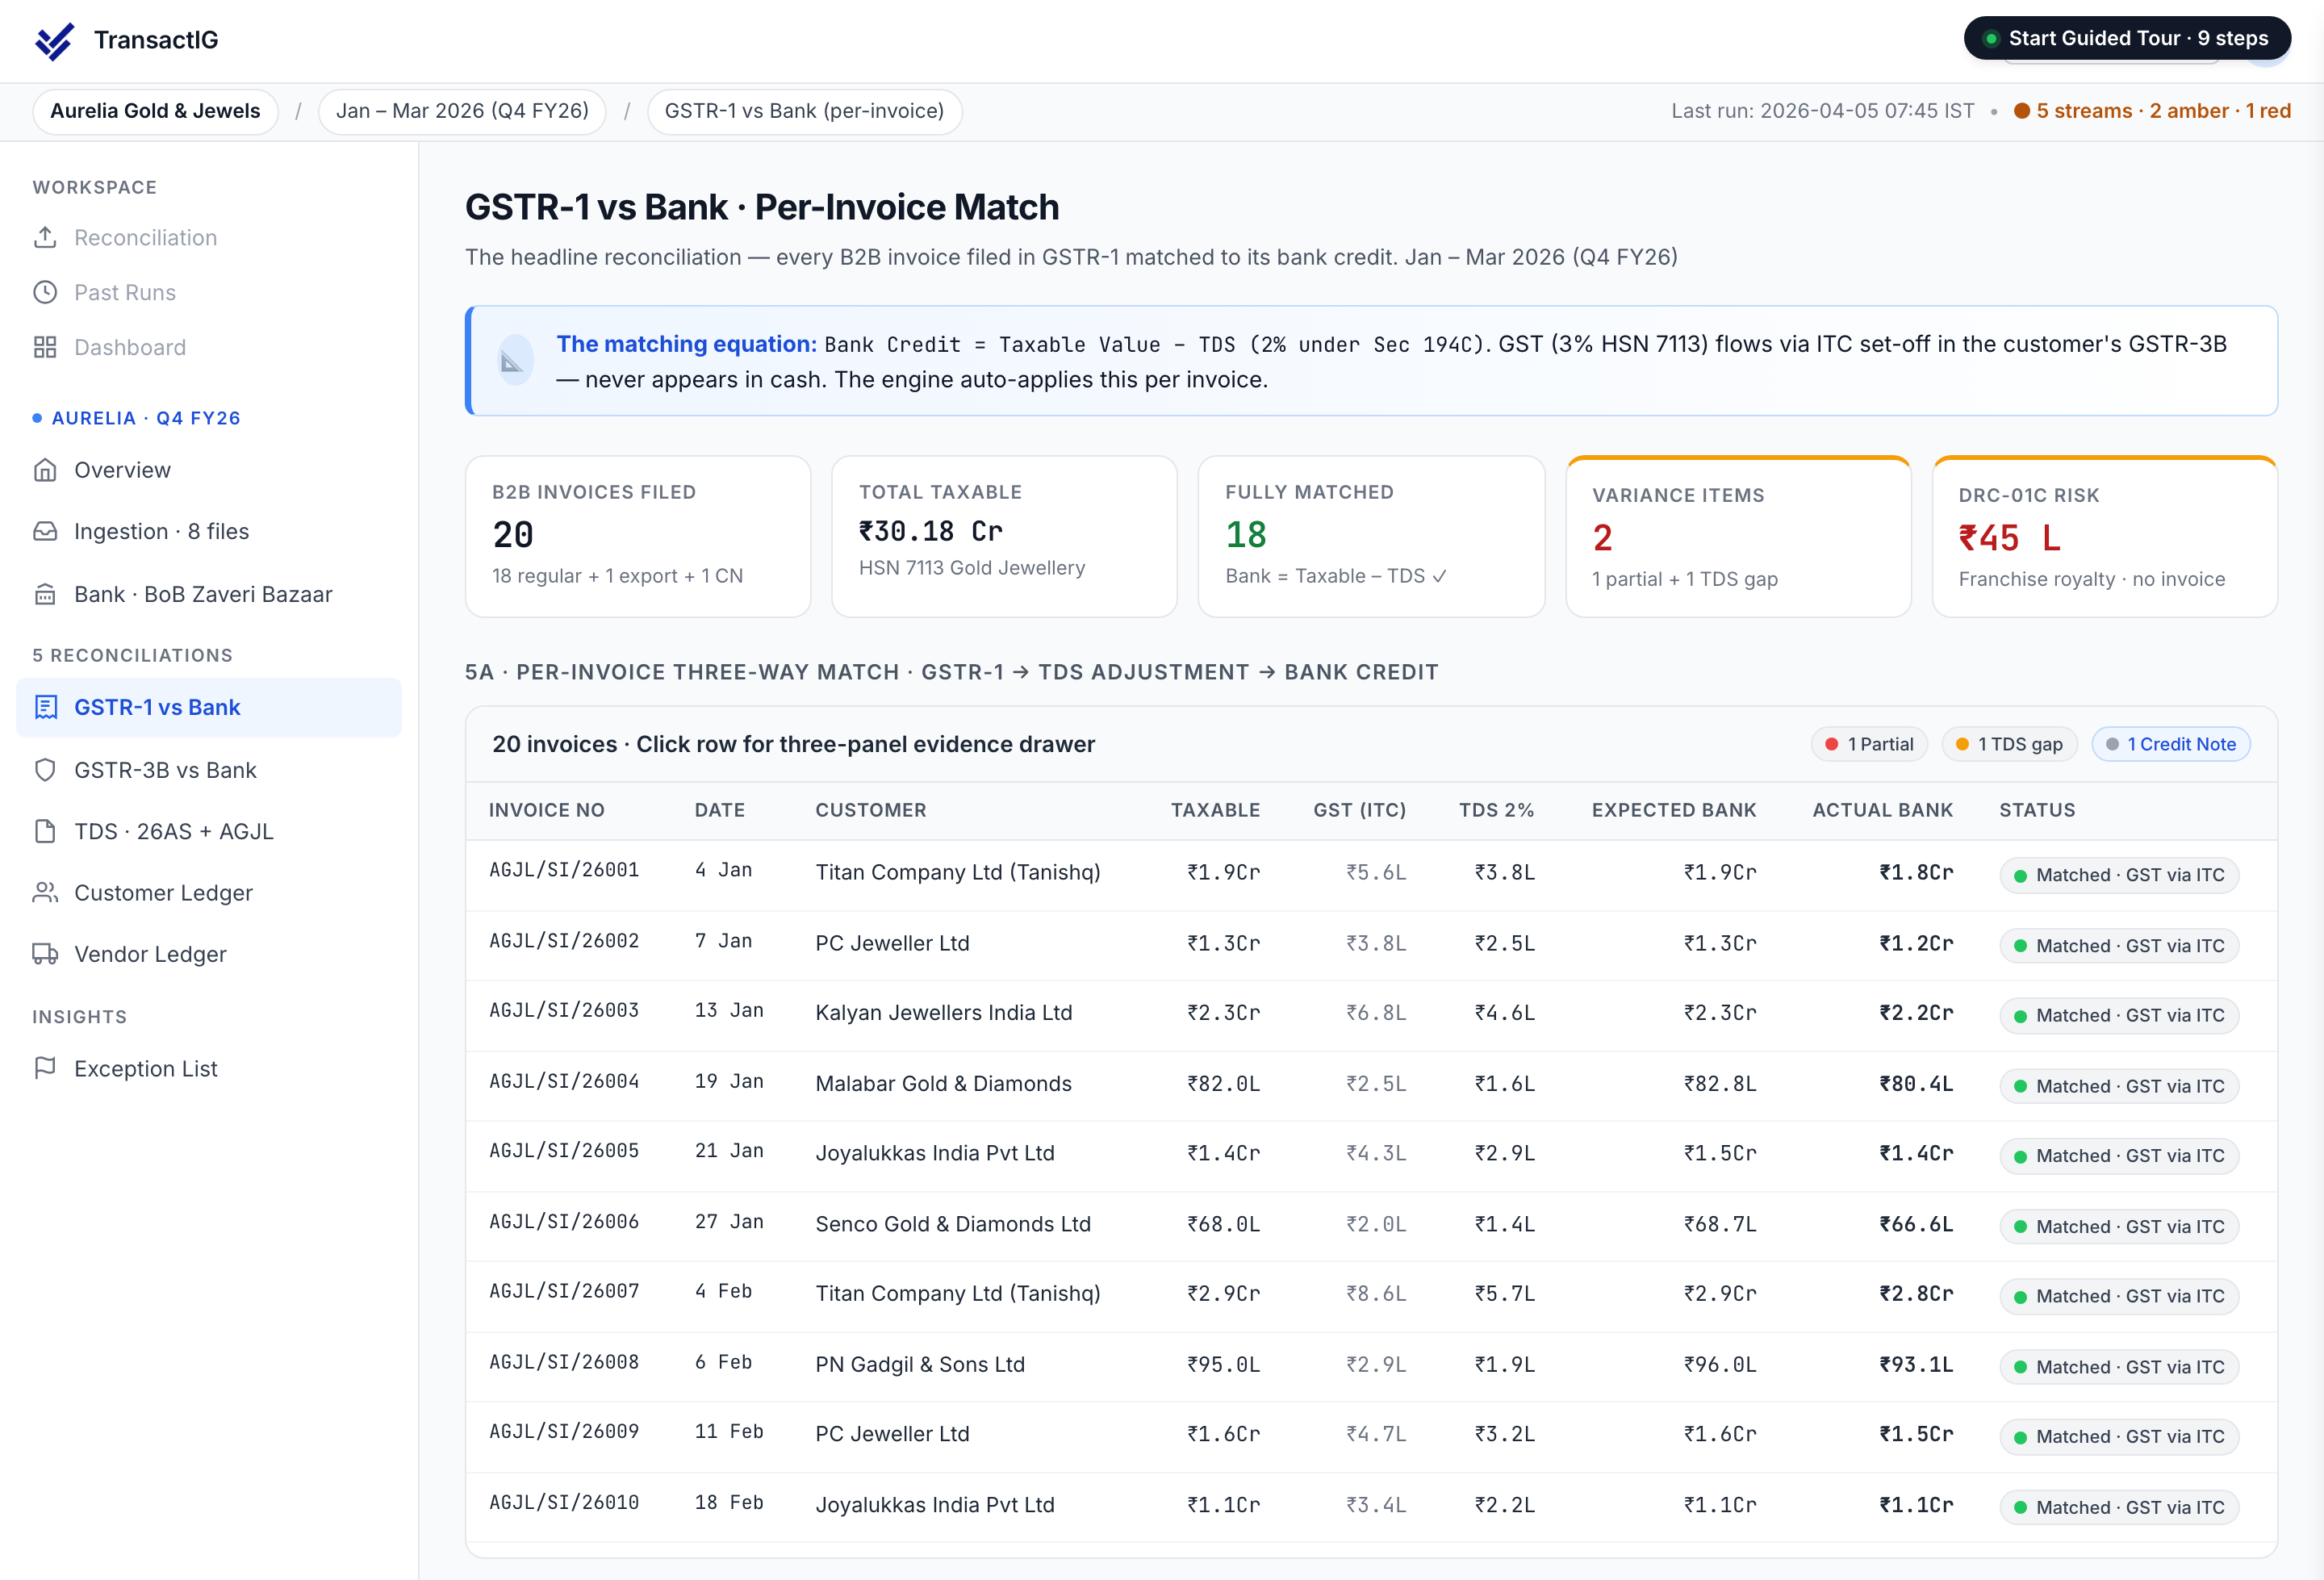Click the Customer Ledger people icon
This screenshot has height=1580, width=2324.
(45, 892)
